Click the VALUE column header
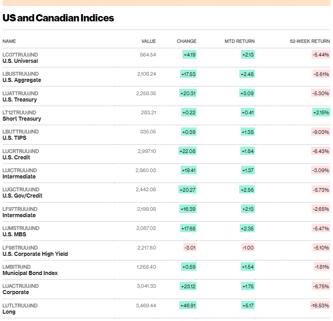 (148, 41)
